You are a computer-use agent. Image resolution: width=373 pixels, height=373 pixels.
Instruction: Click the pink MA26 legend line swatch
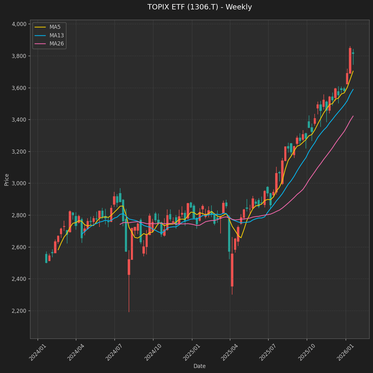pos(40,44)
